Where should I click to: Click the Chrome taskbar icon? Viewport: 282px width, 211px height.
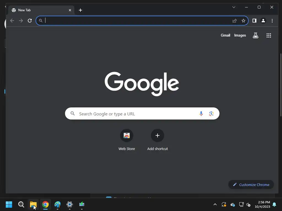(x=45, y=204)
